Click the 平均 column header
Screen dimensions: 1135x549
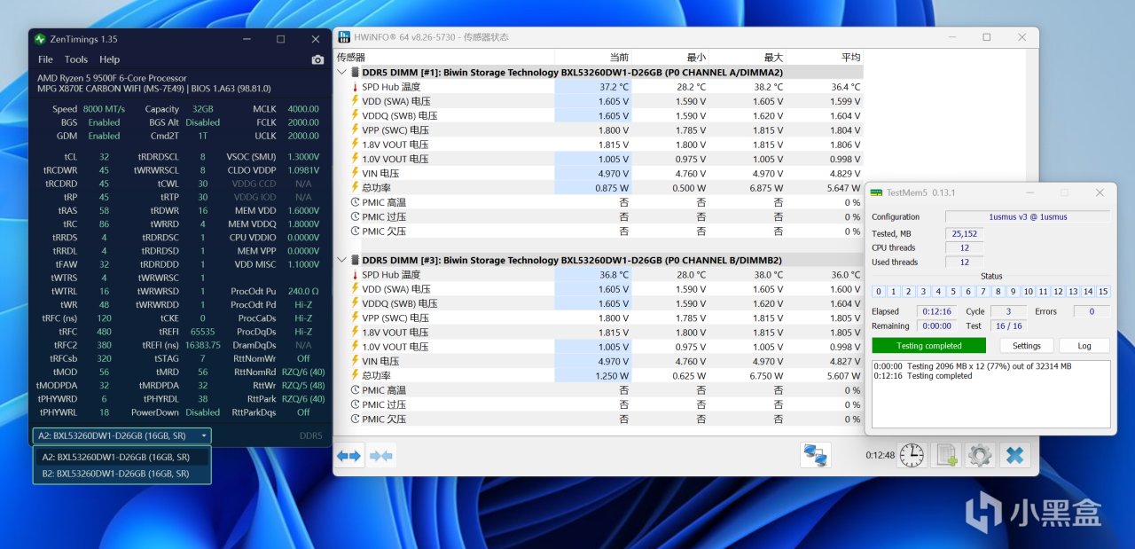[x=849, y=57]
